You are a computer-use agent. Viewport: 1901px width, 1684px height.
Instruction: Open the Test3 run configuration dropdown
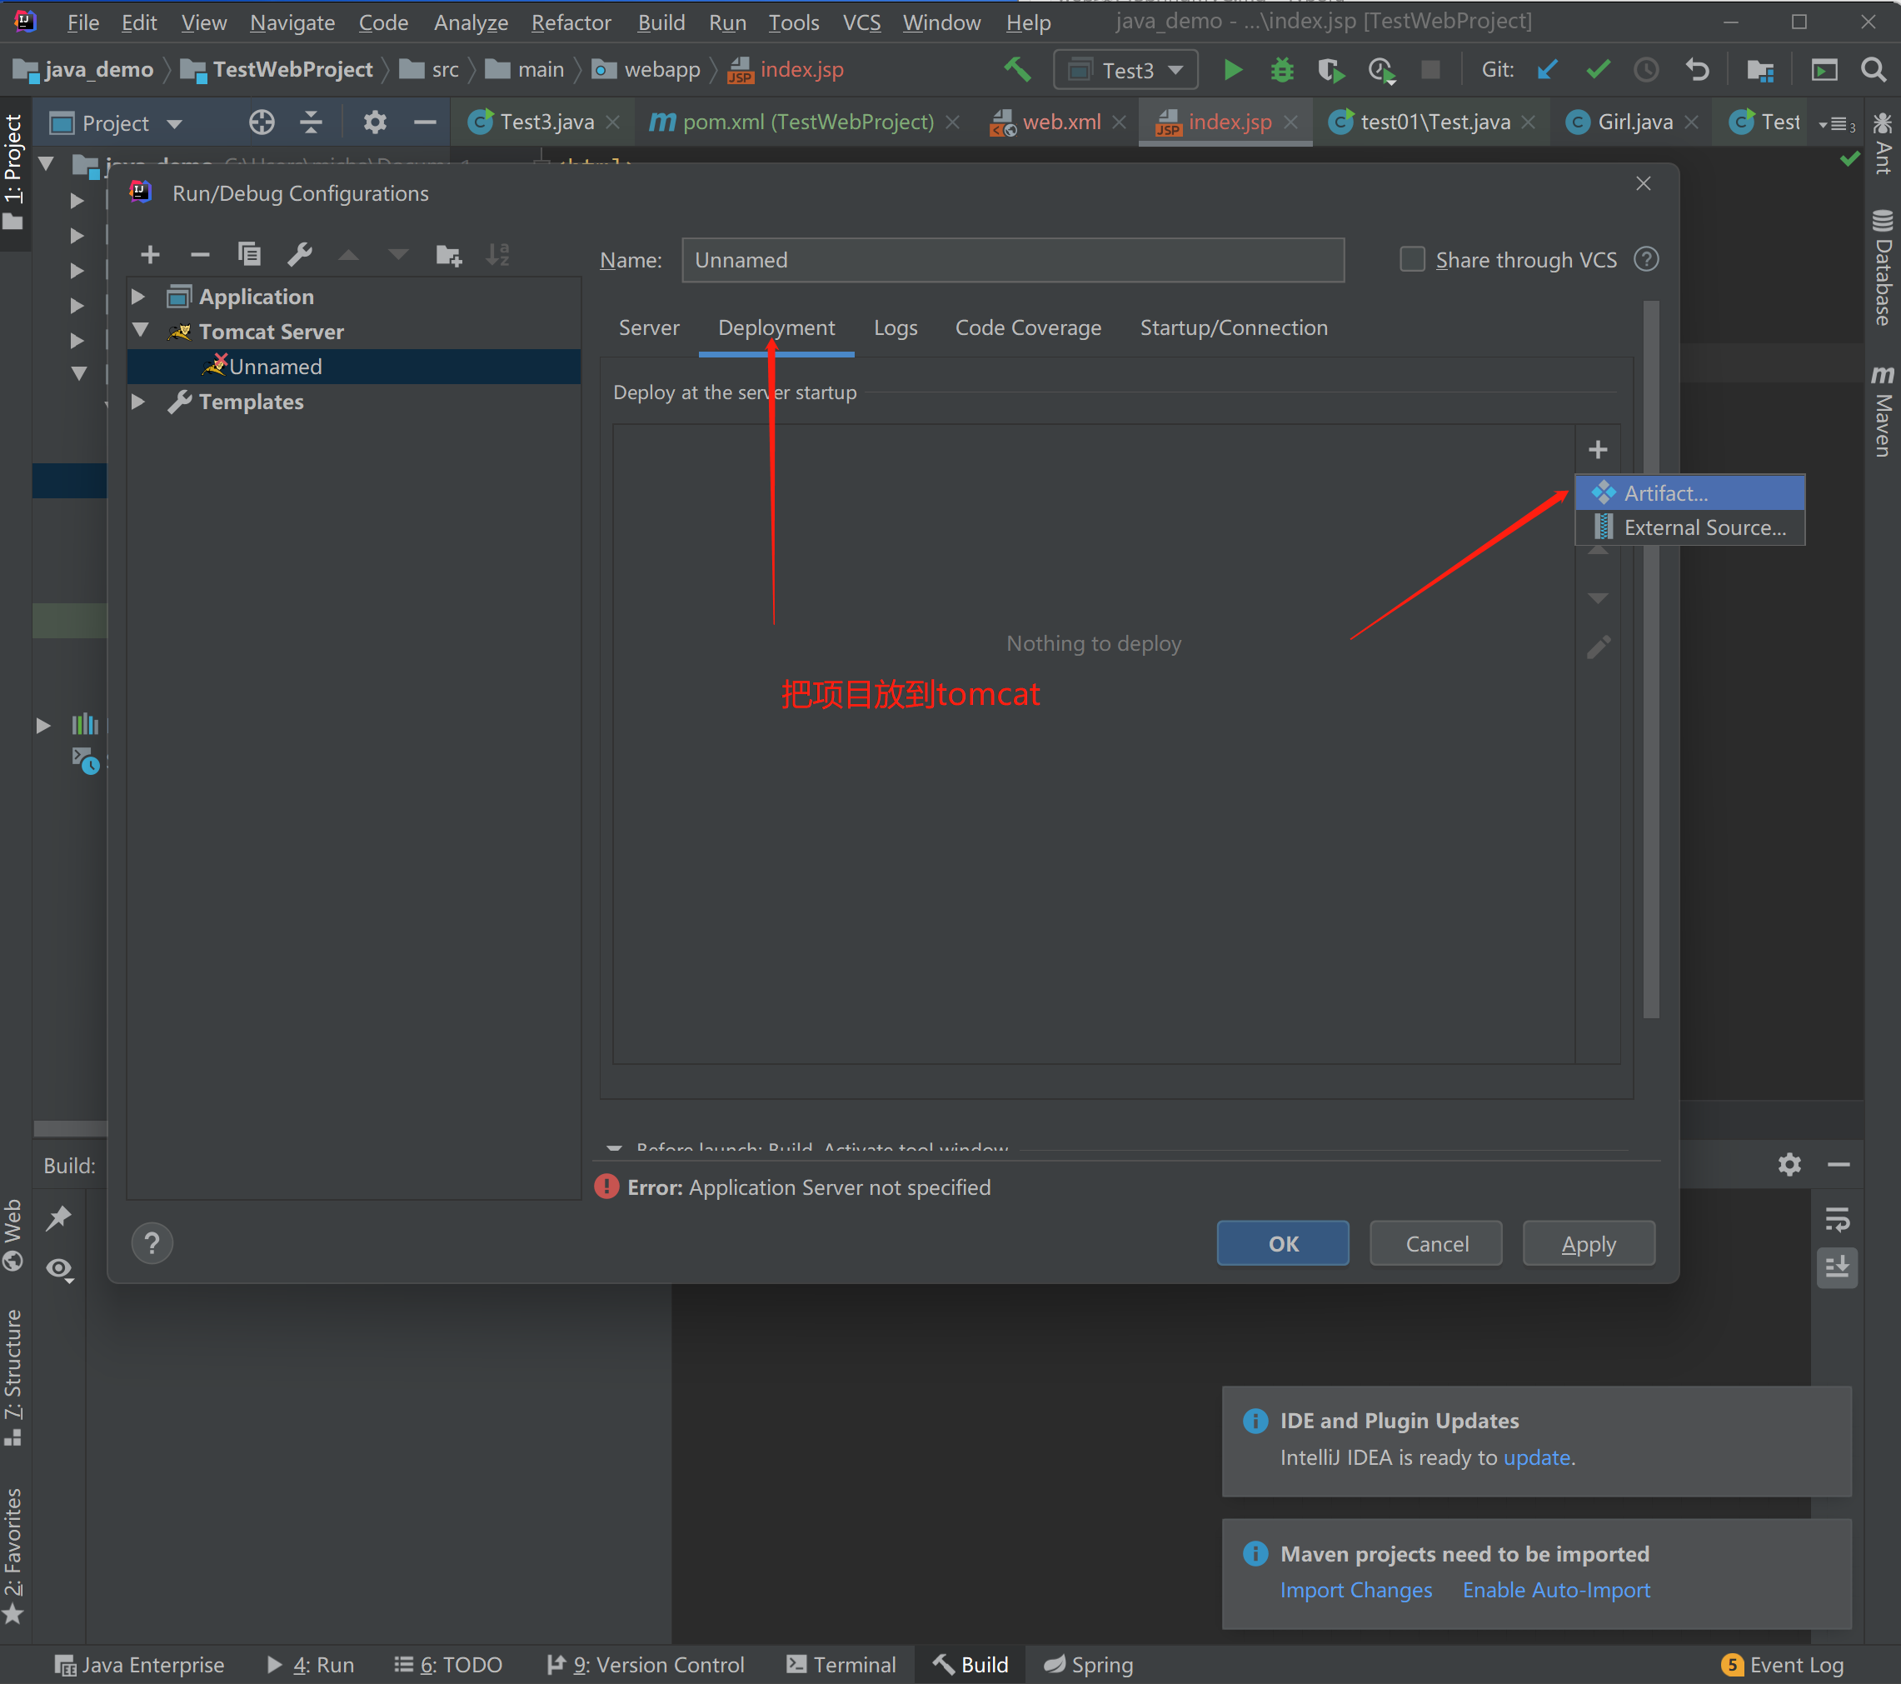pos(1125,70)
